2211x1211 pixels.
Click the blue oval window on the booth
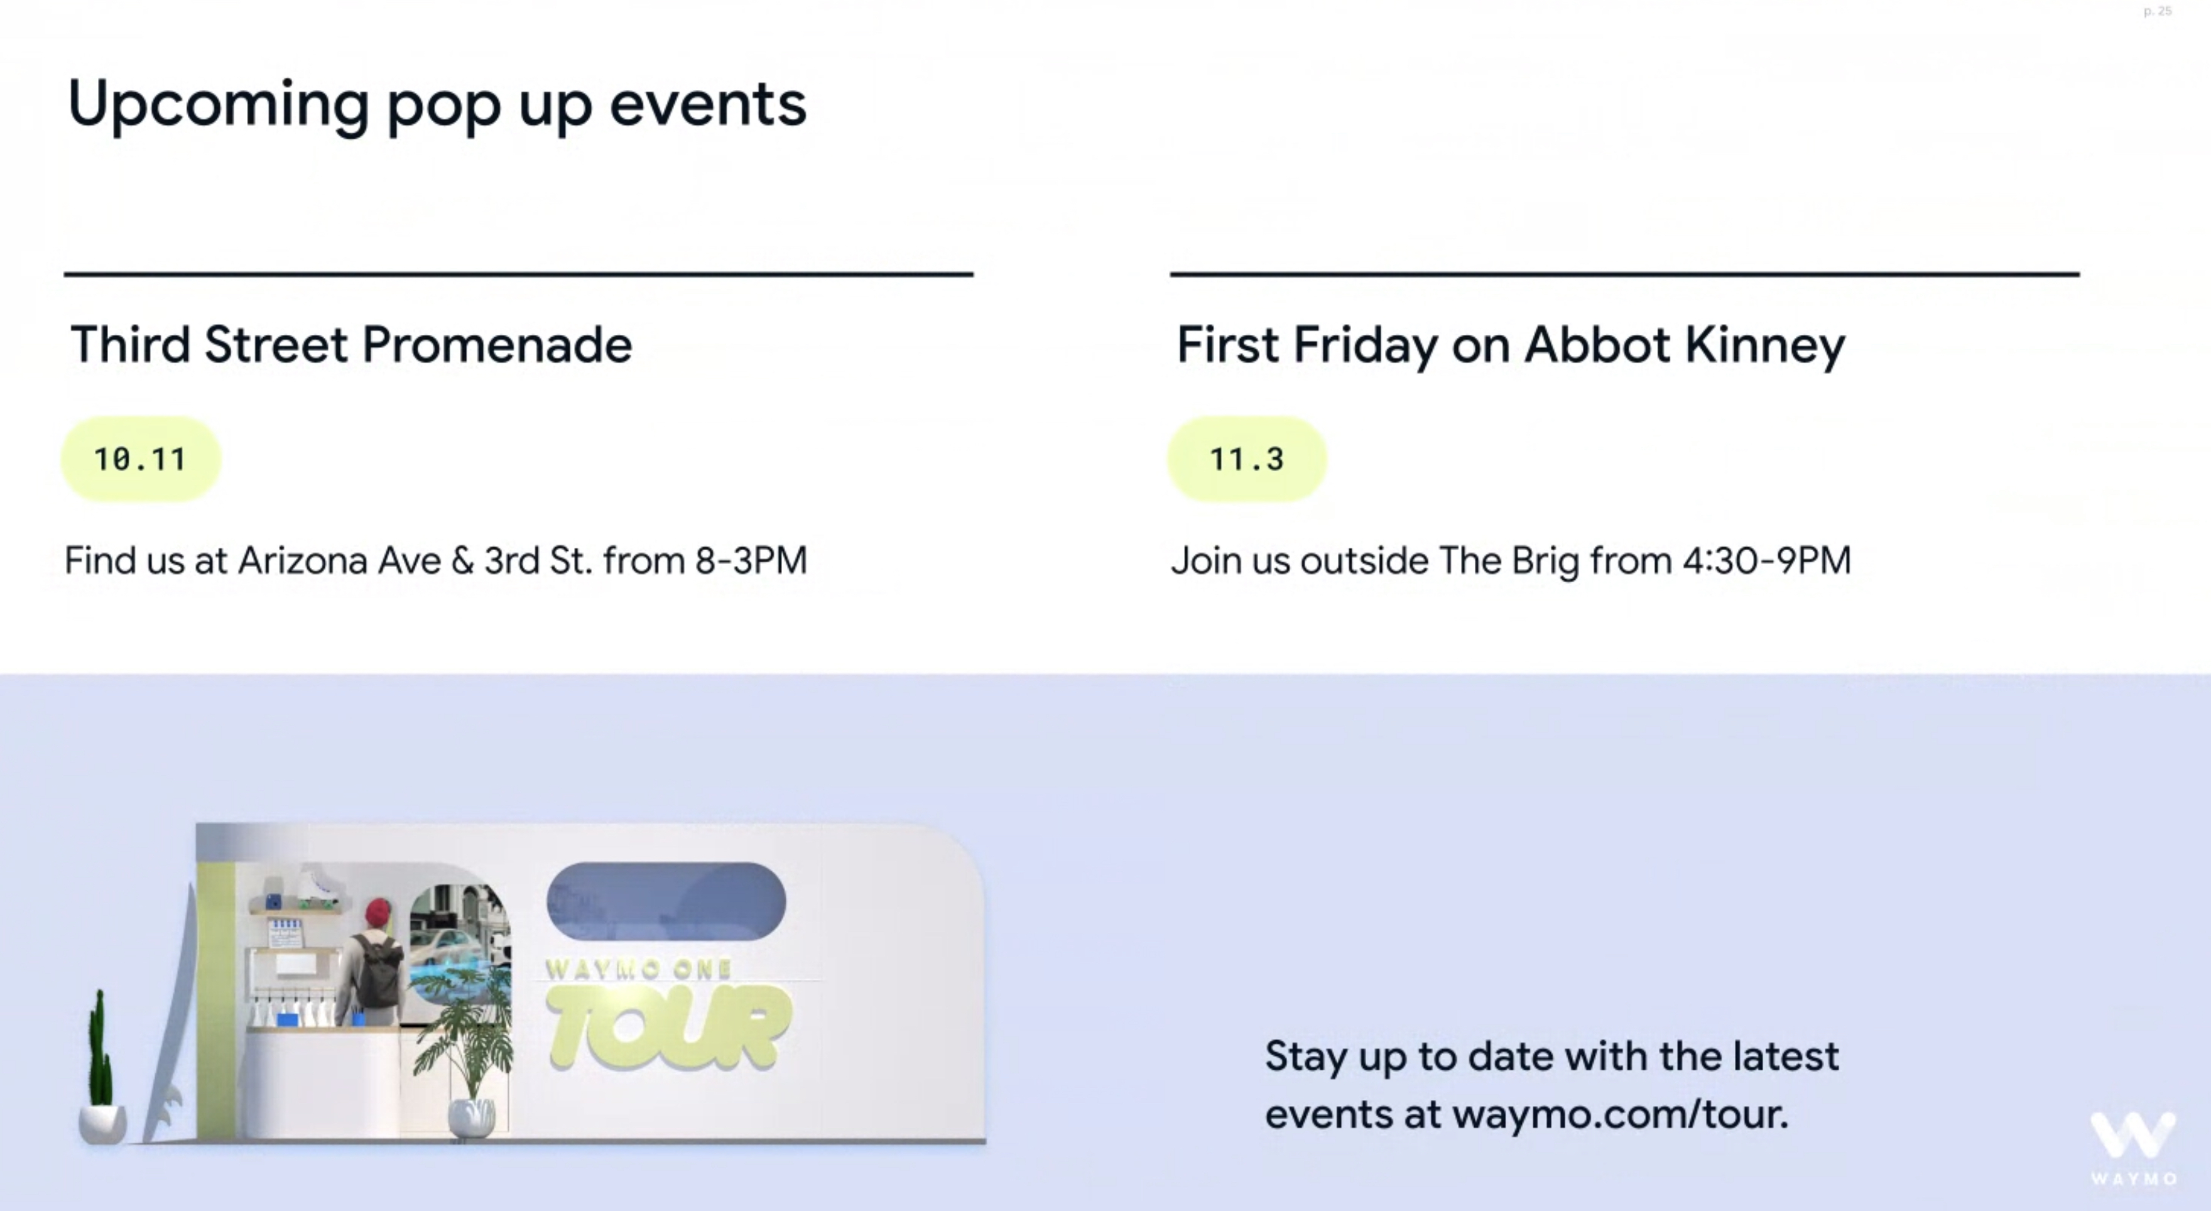666,901
